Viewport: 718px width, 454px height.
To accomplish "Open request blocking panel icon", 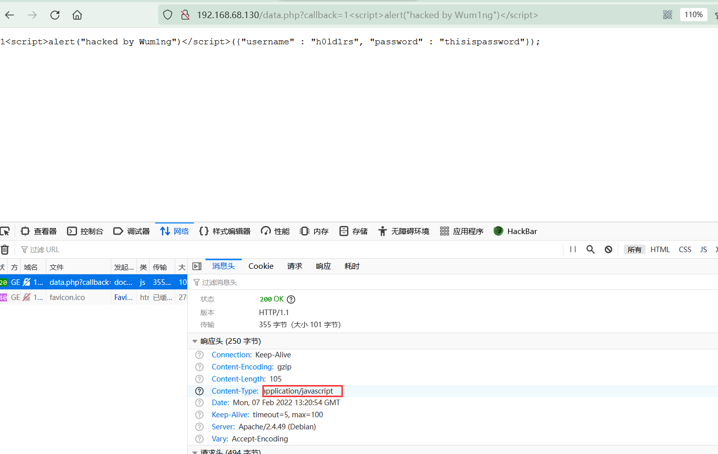I will (608, 250).
